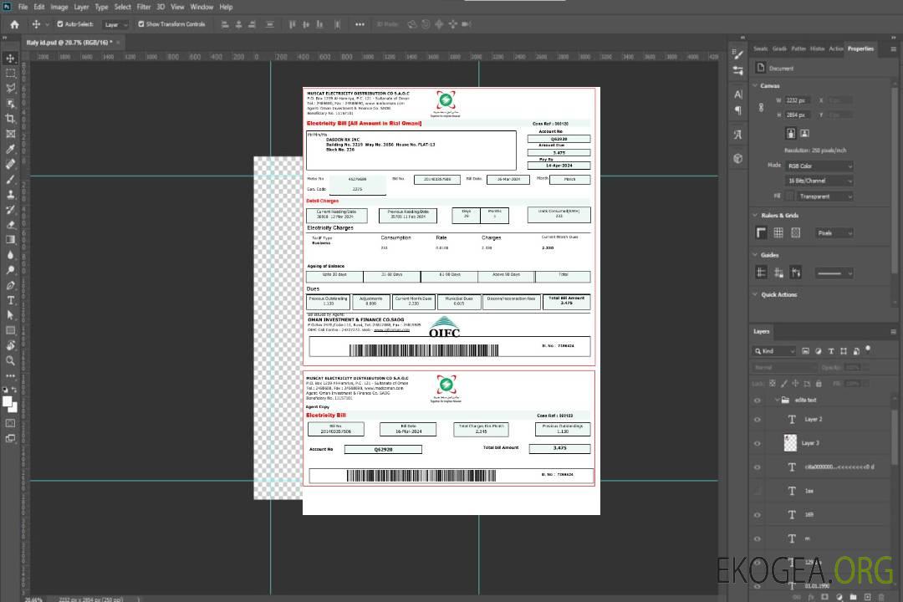Toggle Show Transform Controls checkbox
The image size is (903, 602).
[141, 24]
